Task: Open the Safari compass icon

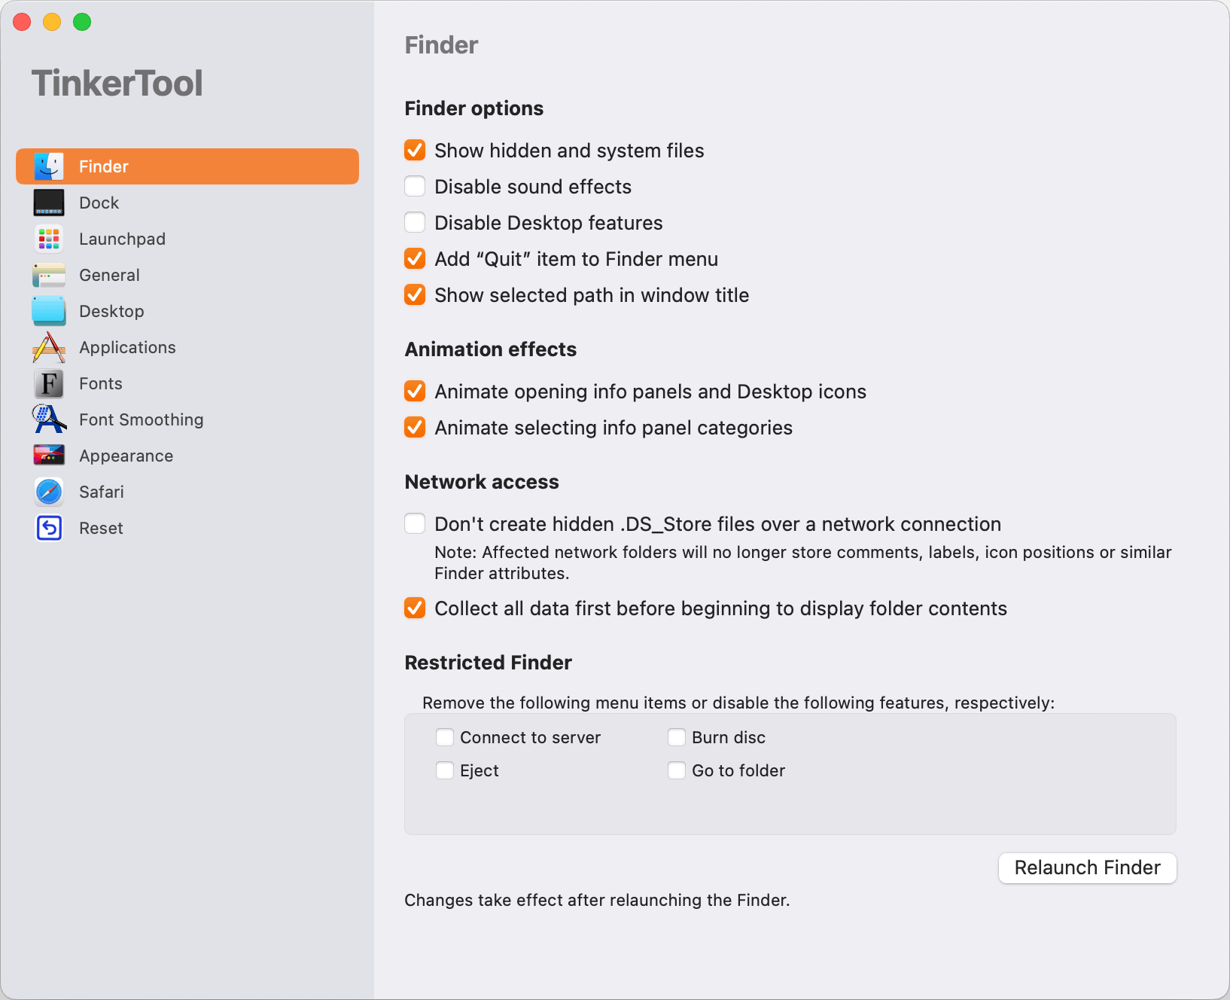Action: (x=49, y=492)
